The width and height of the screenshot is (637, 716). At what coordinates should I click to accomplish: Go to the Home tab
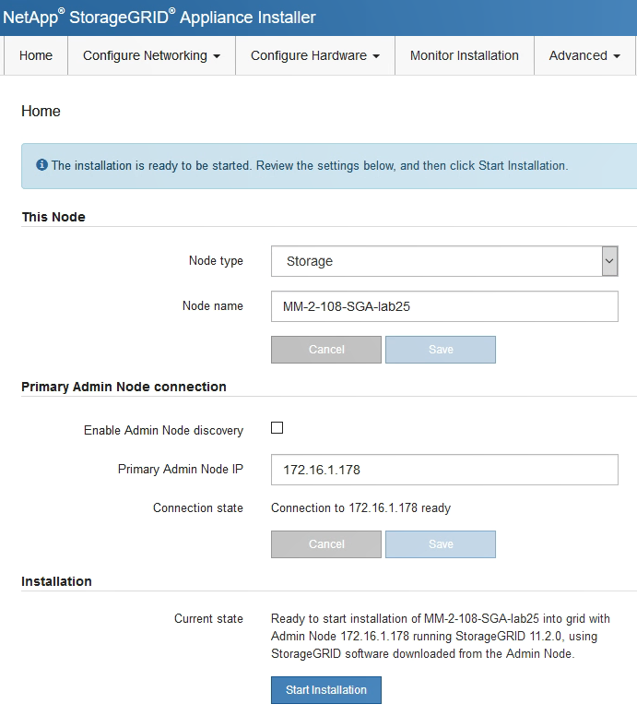[x=36, y=55]
